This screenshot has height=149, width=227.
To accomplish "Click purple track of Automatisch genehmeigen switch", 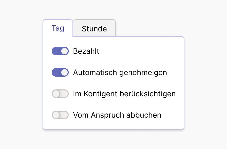I will (x=55, y=72).
